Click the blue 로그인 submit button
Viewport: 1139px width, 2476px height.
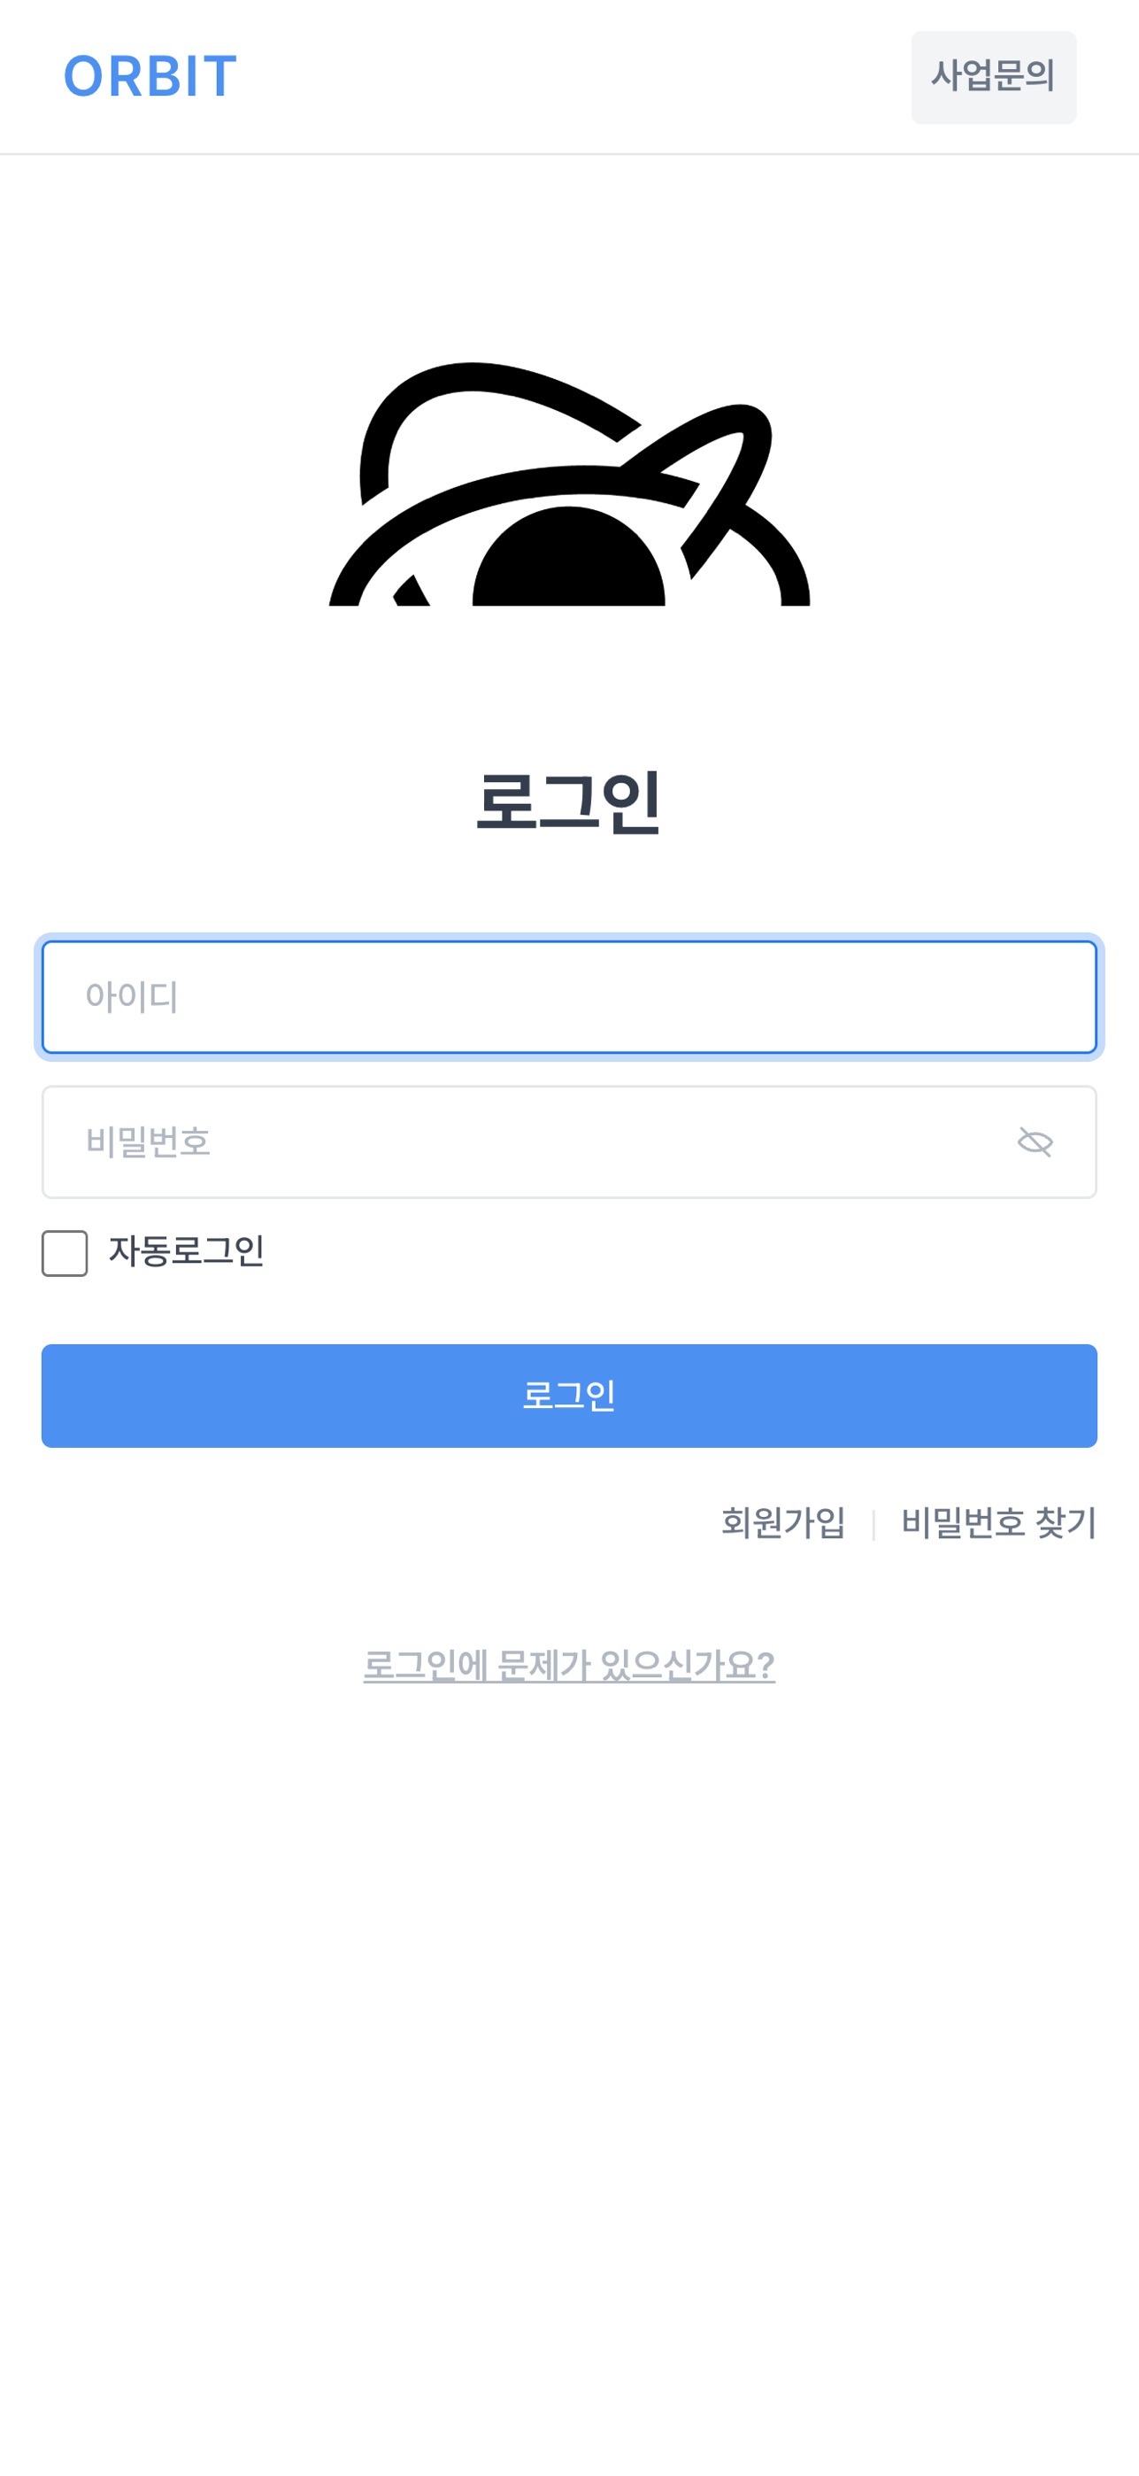568,1395
